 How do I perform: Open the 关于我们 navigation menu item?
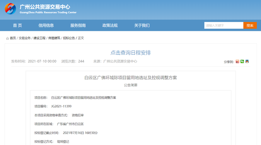(142, 25)
